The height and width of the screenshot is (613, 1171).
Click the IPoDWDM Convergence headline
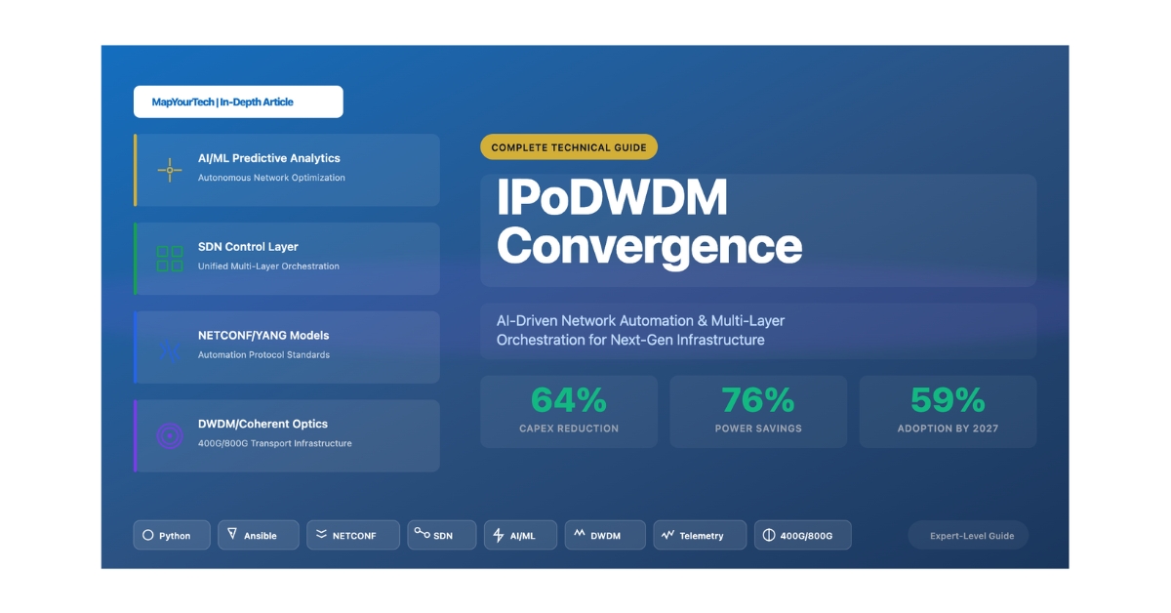pyautogui.click(x=649, y=224)
